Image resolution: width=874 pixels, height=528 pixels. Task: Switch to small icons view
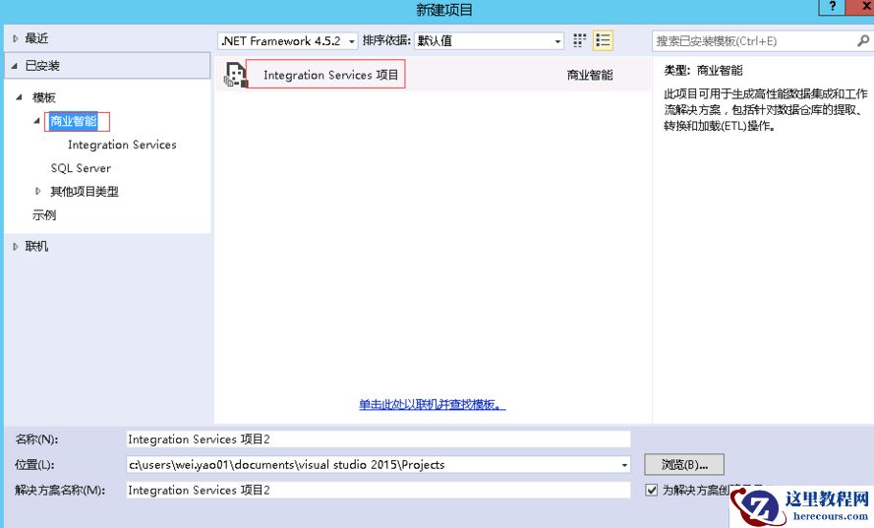coord(580,40)
